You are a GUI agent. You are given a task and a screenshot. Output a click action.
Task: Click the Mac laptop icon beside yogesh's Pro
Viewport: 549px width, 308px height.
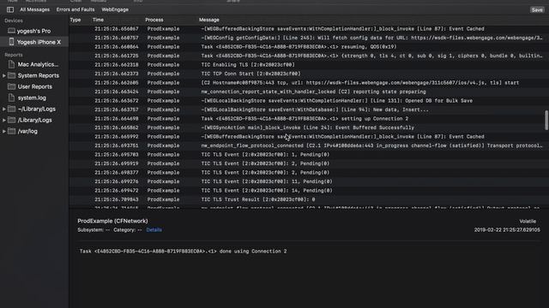(x=11, y=31)
